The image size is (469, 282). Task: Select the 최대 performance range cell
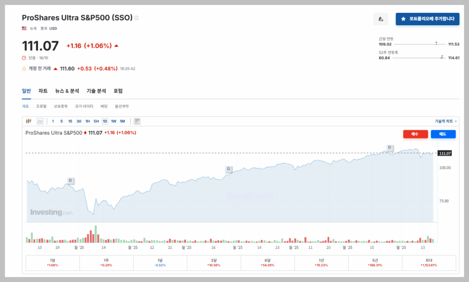pos(429,263)
